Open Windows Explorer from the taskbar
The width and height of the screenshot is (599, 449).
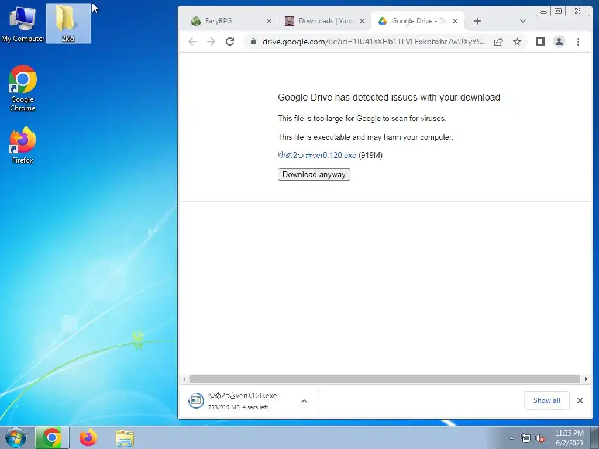coord(125,437)
